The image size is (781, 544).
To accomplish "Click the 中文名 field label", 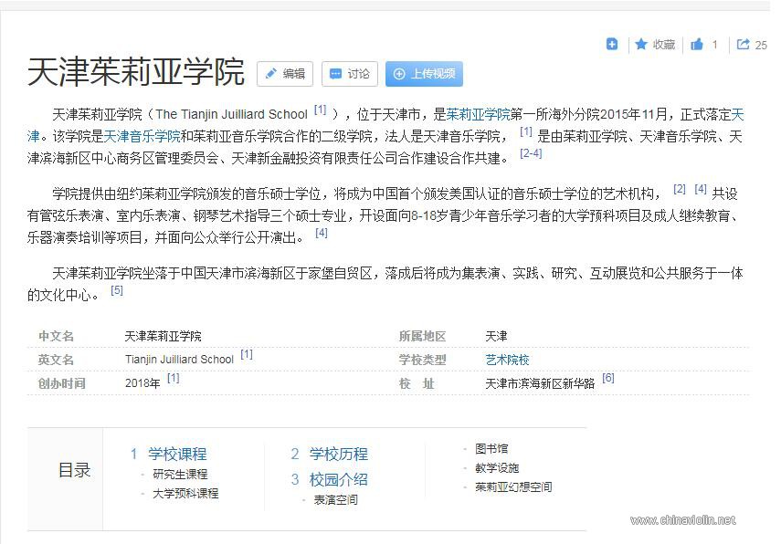I will tap(56, 337).
